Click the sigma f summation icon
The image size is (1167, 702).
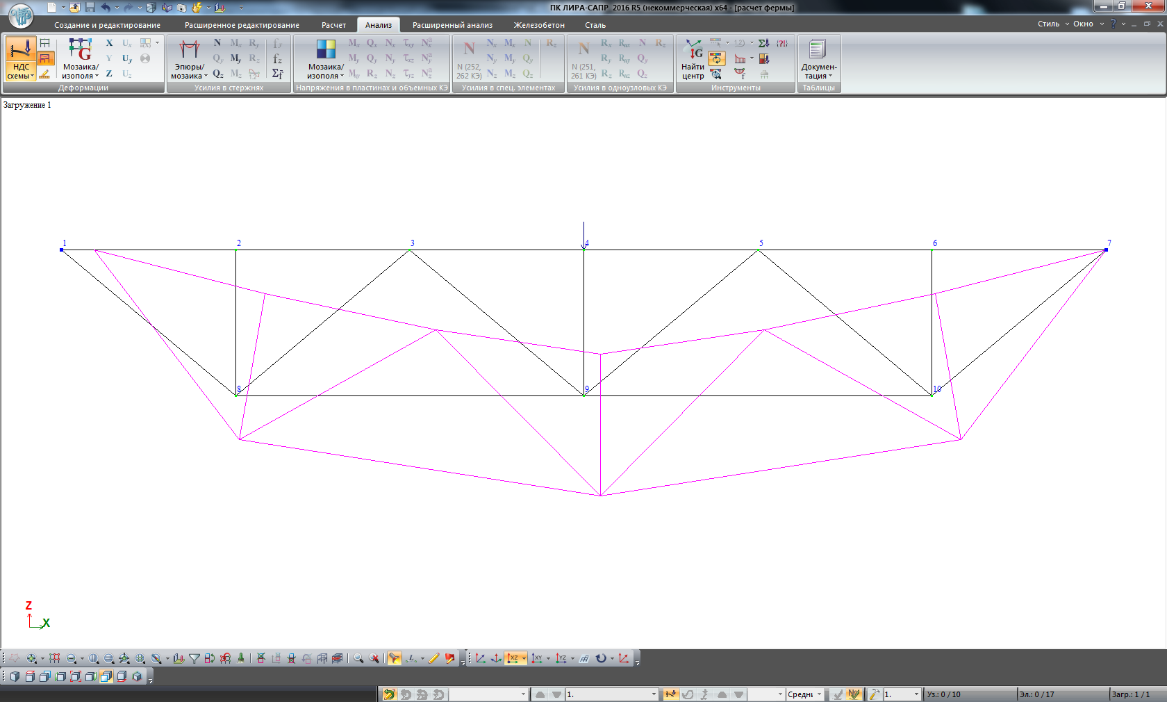[277, 74]
